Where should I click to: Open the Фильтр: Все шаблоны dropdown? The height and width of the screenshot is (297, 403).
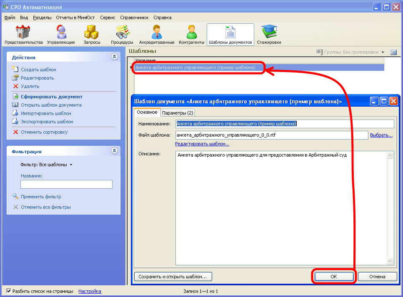pyautogui.click(x=46, y=165)
